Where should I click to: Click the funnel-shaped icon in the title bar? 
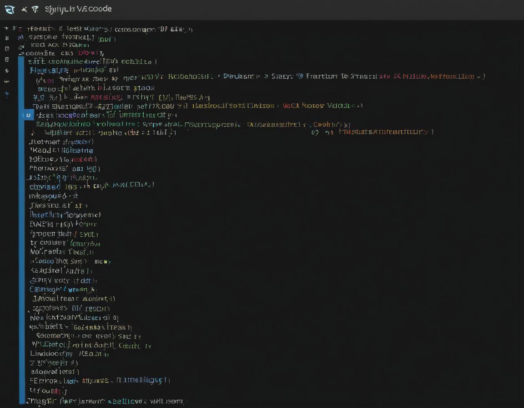click(35, 9)
